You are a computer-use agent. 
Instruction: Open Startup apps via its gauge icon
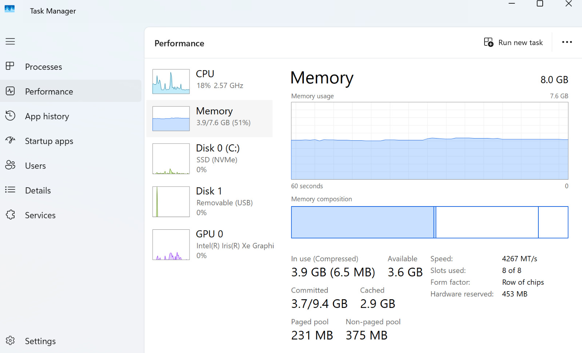(x=10, y=140)
